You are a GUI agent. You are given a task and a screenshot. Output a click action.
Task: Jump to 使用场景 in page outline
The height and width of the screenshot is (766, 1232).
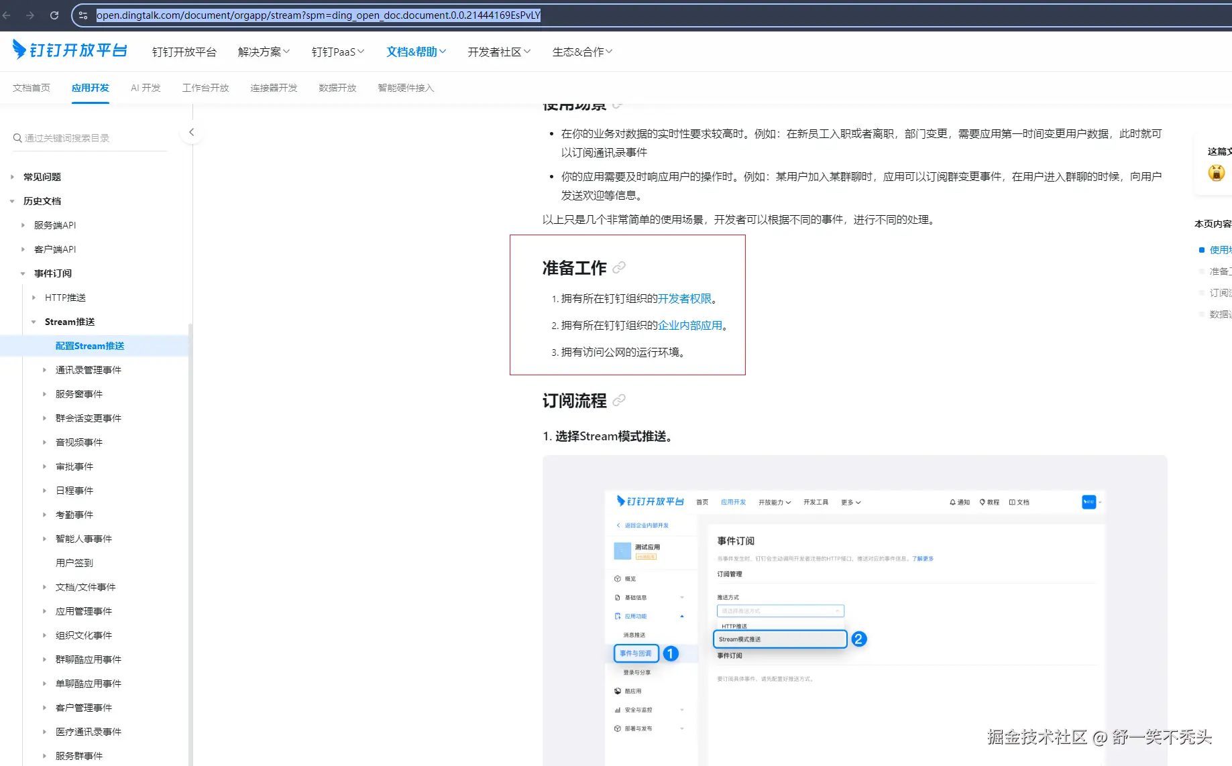coord(1221,250)
